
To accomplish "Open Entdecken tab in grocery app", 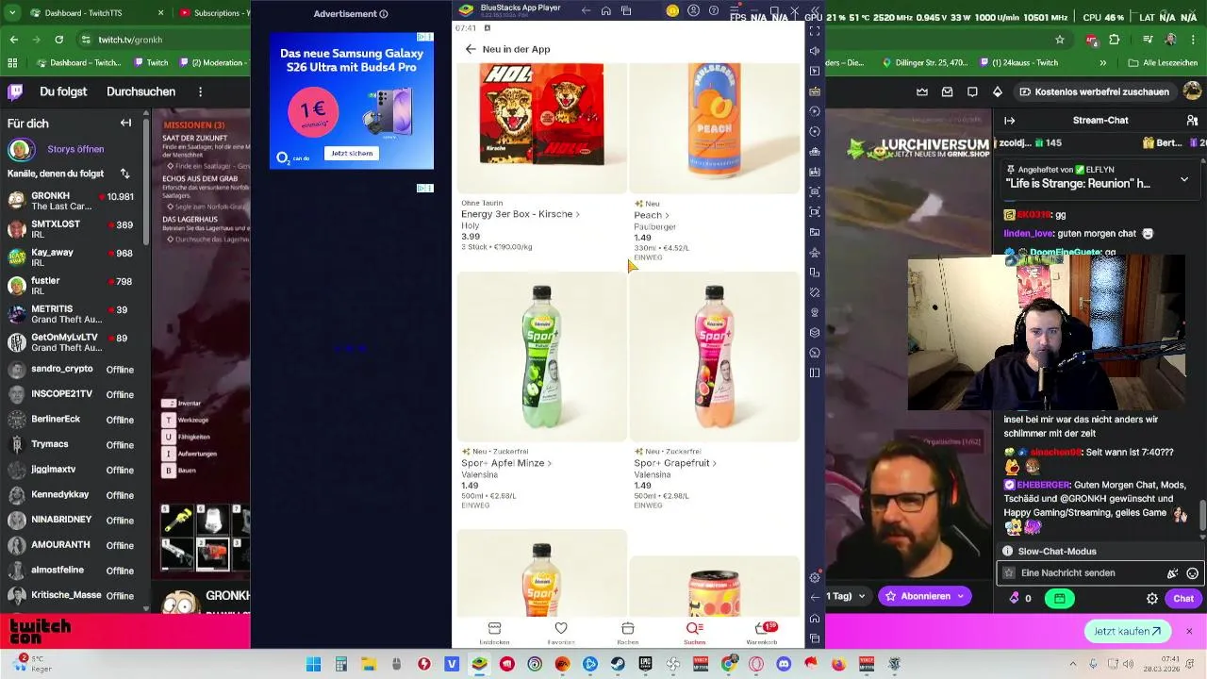I will (494, 633).
